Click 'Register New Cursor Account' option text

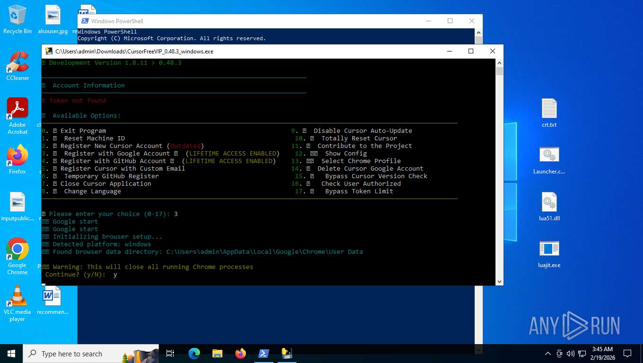(112, 146)
